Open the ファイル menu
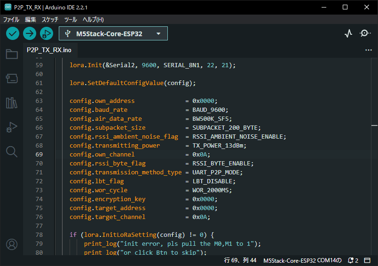Viewport: 378px width, 266px height. click(11, 20)
